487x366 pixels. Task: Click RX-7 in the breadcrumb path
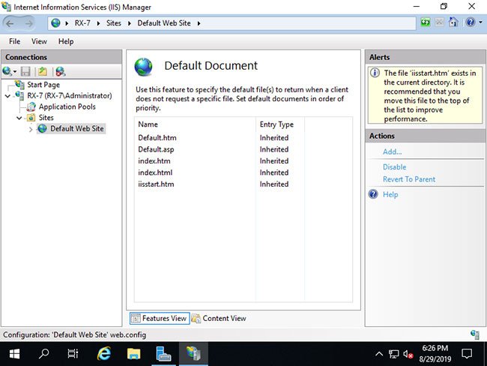click(82, 23)
